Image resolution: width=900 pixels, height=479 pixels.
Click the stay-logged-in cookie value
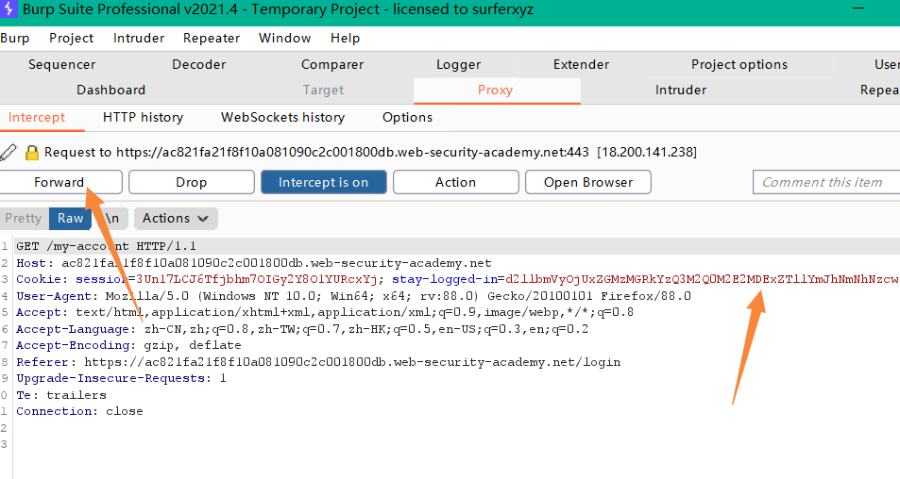(703, 279)
